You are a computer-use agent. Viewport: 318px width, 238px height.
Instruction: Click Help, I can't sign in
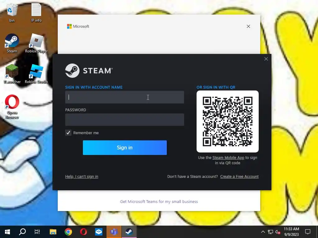tap(82, 176)
